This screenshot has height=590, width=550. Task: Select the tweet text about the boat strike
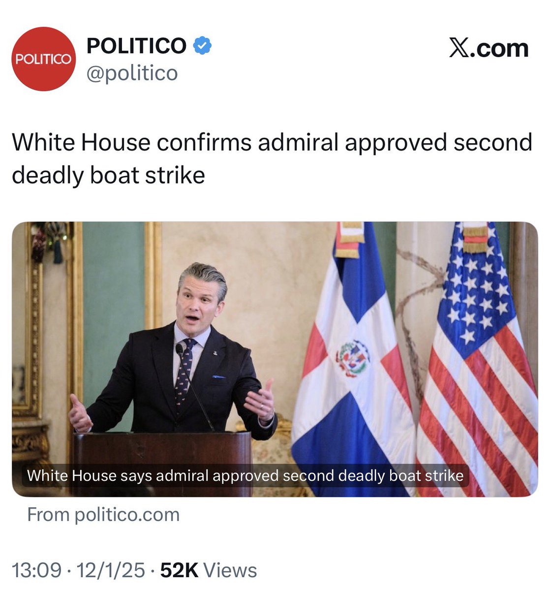272,158
